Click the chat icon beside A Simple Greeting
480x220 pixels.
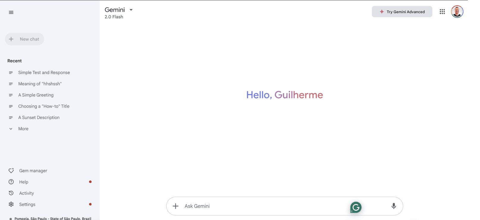tap(11, 95)
